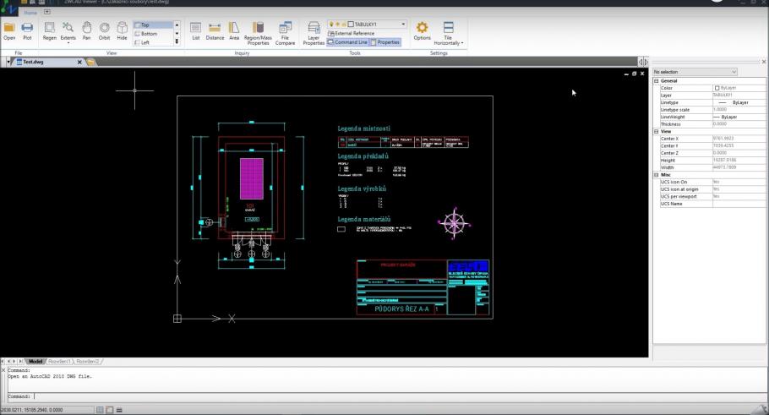Zoom to Extents icon
The width and height of the screenshot is (769, 415).
click(x=68, y=29)
